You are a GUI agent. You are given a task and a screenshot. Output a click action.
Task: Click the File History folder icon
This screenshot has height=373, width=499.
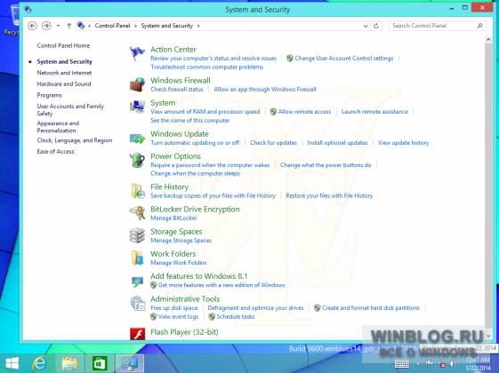(138, 191)
